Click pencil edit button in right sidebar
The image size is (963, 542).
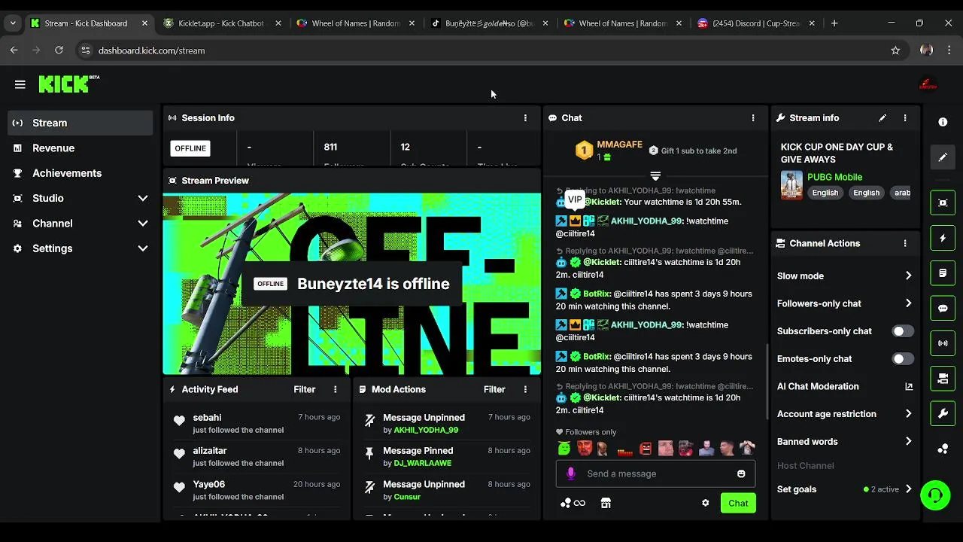click(x=943, y=157)
